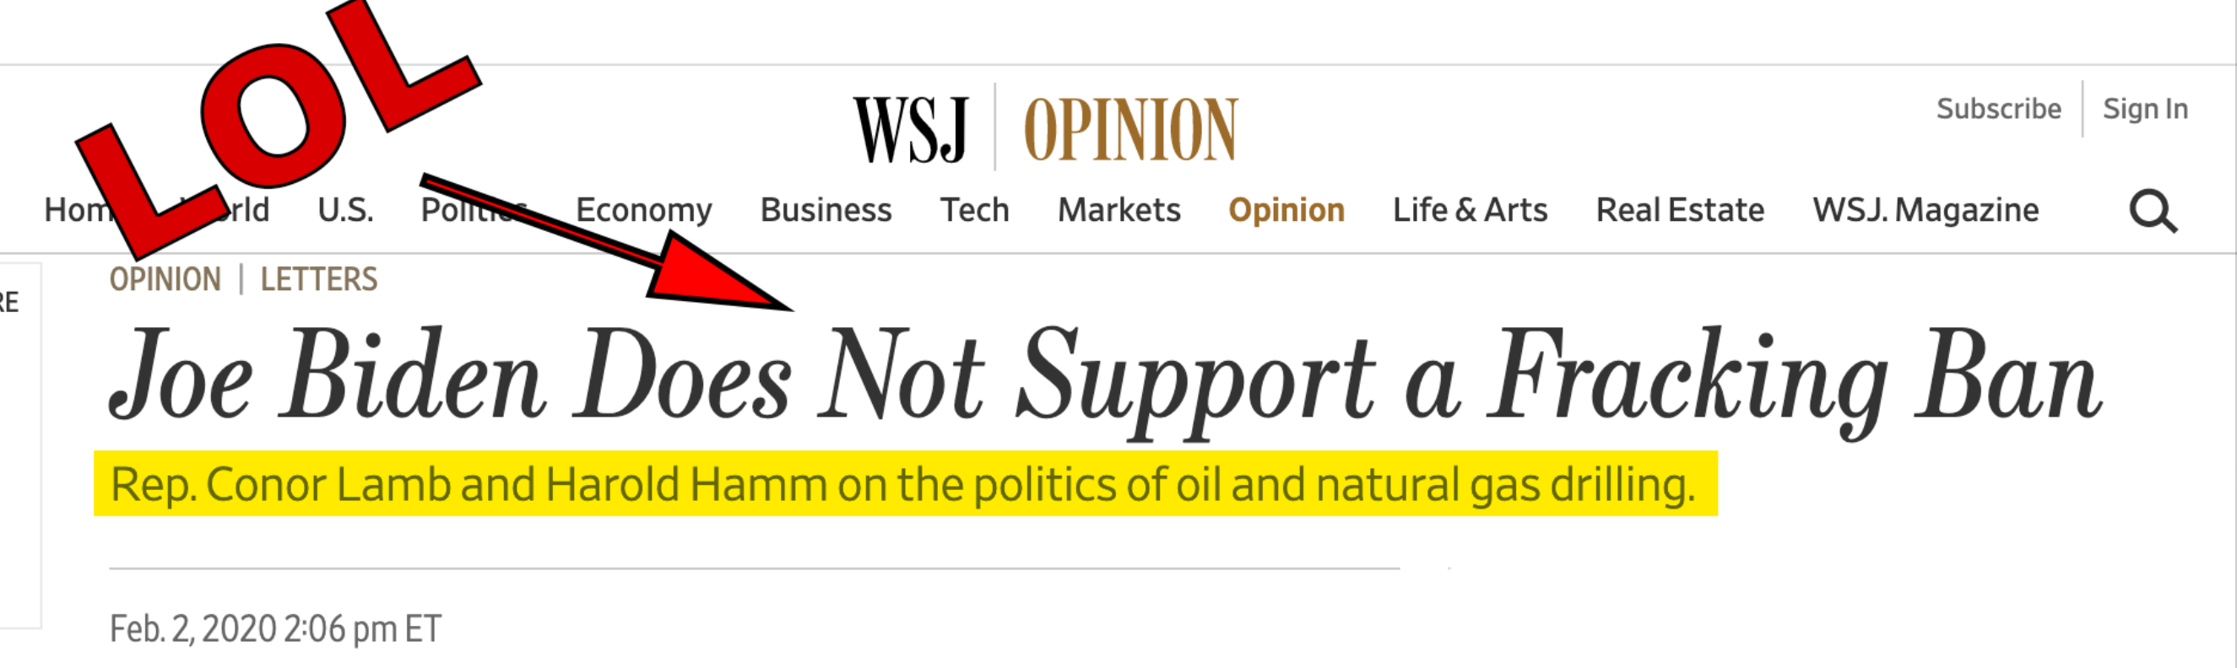The width and height of the screenshot is (2237, 668).
Task: Open the Life & Arts section
Action: click(x=1470, y=210)
